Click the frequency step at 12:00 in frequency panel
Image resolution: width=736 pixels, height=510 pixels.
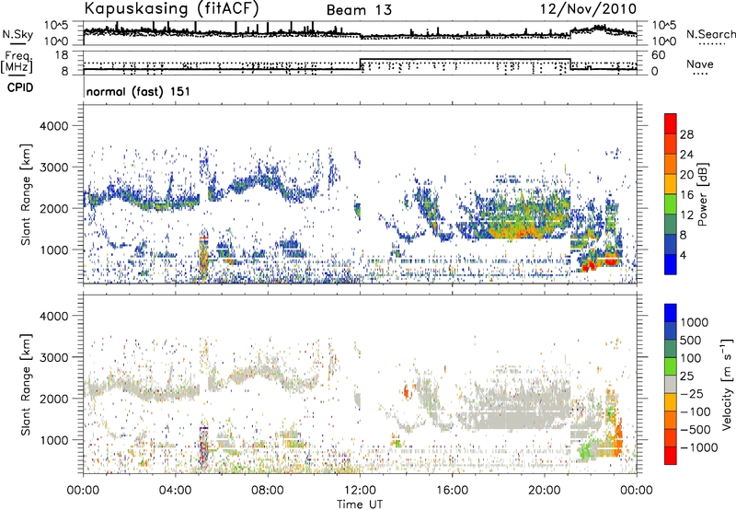pyautogui.click(x=360, y=64)
